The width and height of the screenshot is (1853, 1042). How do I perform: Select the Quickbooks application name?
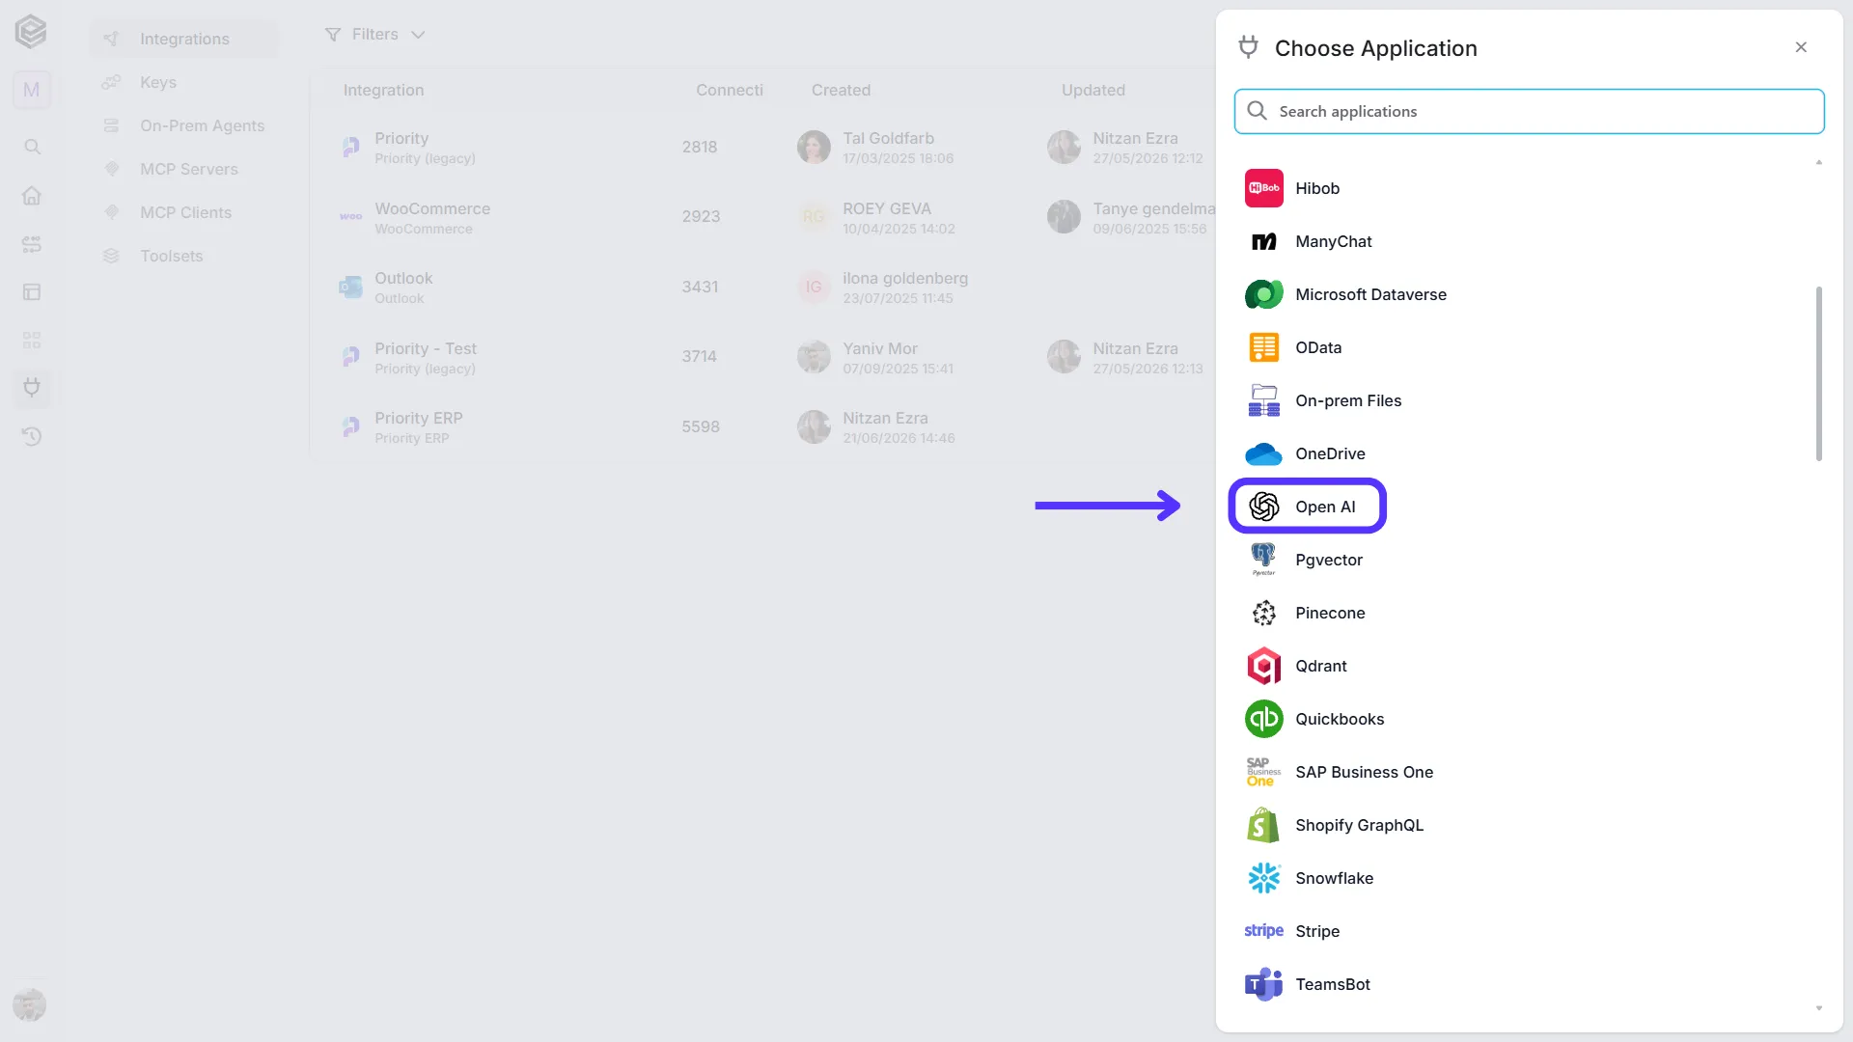(x=1340, y=719)
